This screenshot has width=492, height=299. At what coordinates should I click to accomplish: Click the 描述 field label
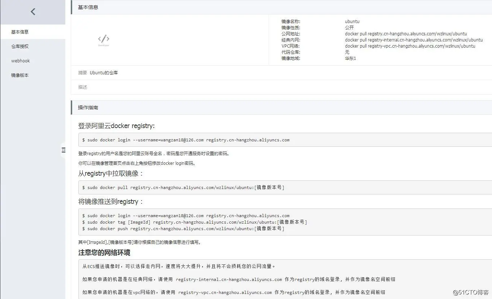pos(83,87)
